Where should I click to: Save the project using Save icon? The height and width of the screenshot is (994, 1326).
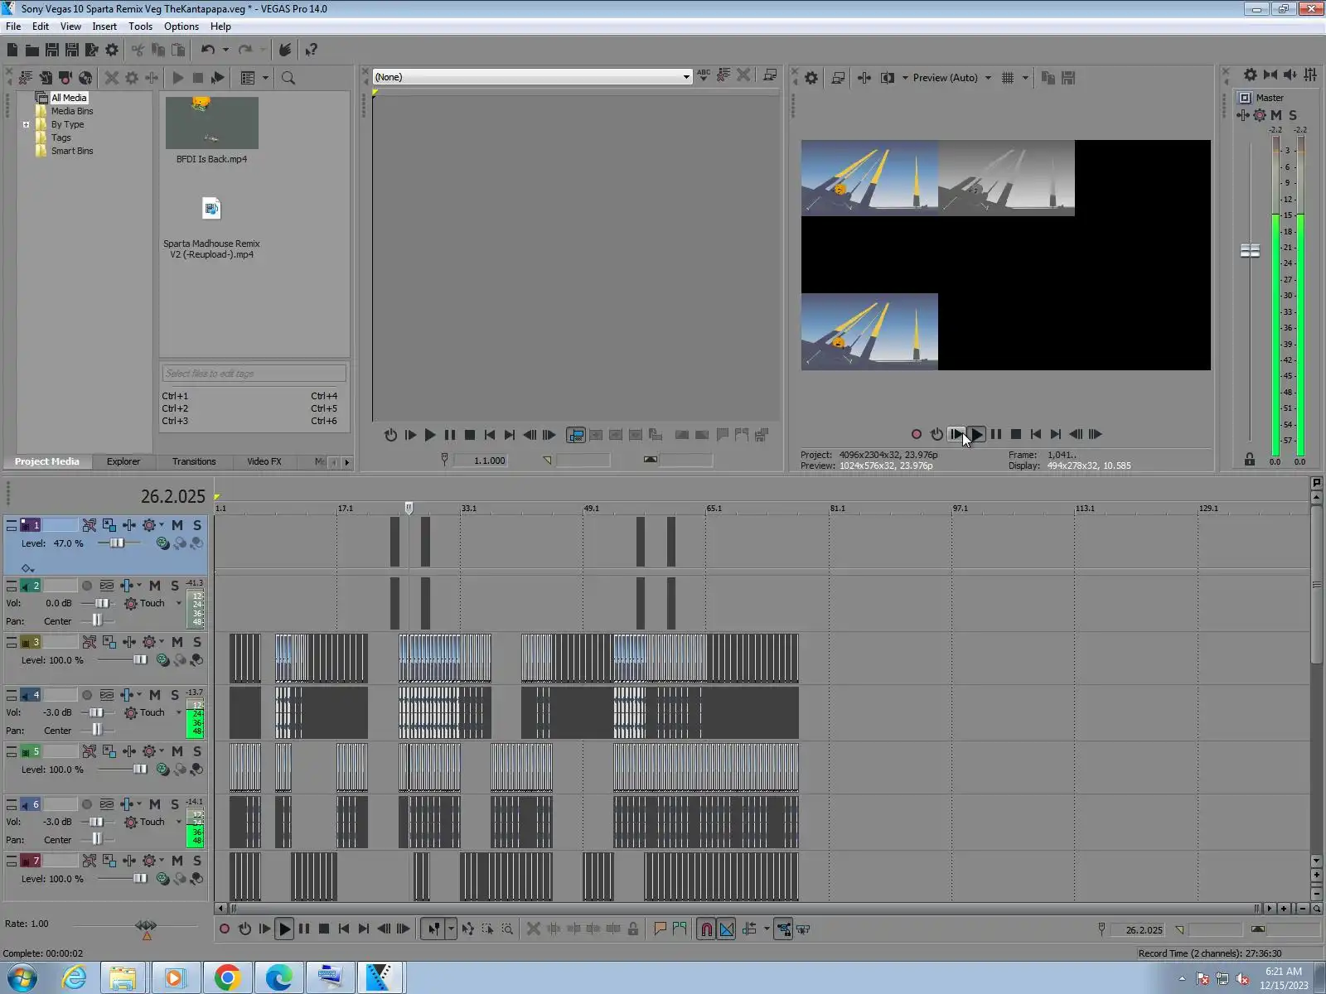point(51,51)
